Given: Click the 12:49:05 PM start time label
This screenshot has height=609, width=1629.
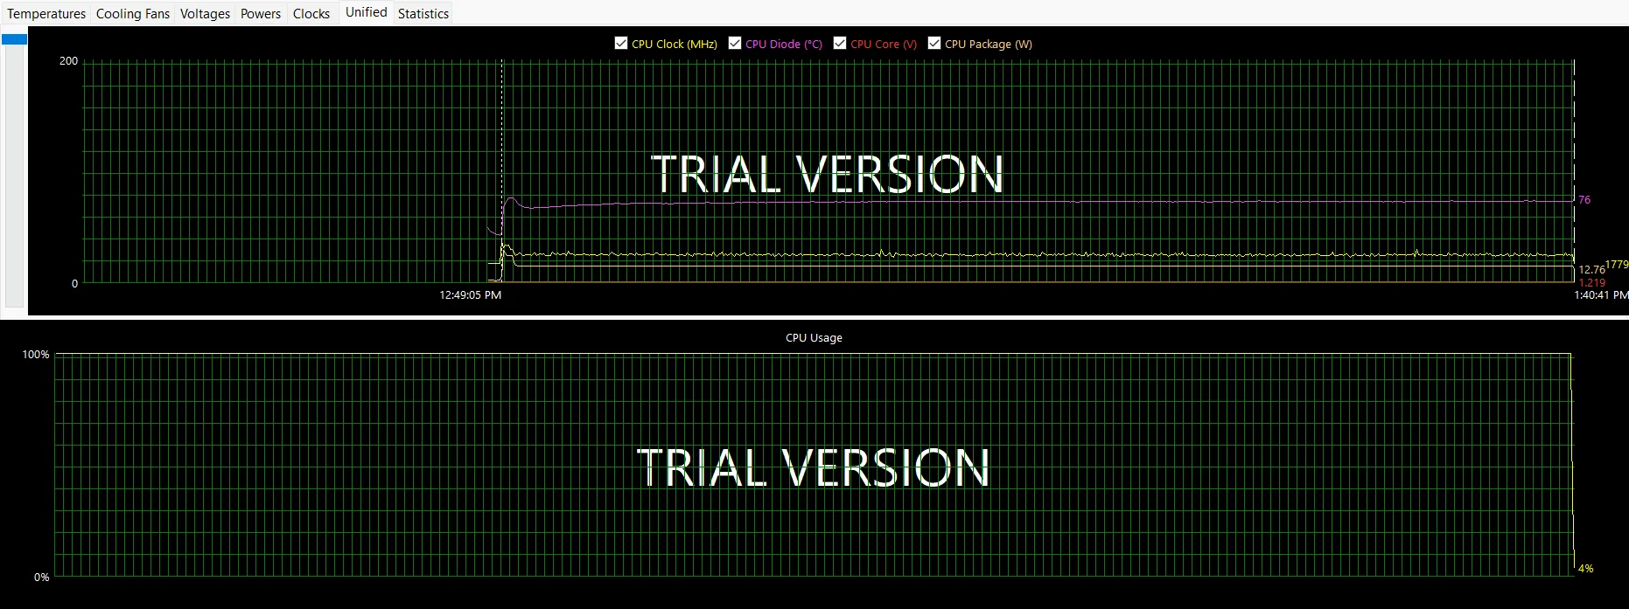Looking at the screenshot, I should tap(470, 295).
